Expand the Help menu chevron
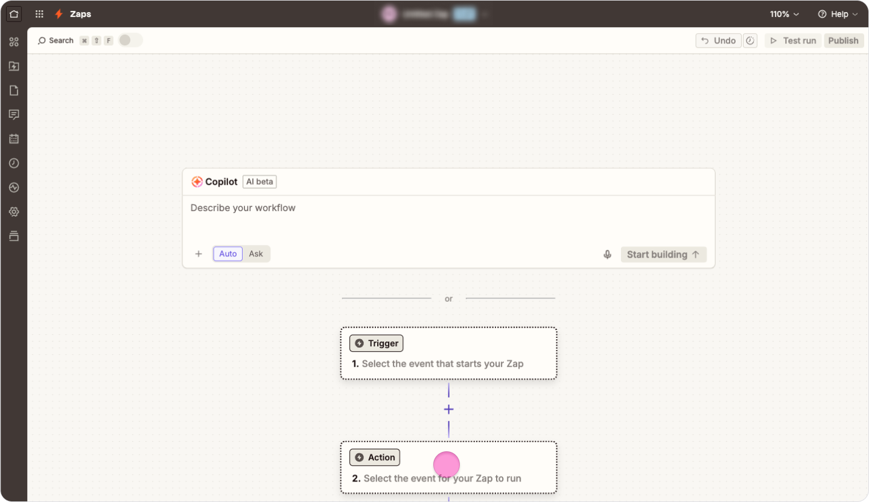 point(855,14)
